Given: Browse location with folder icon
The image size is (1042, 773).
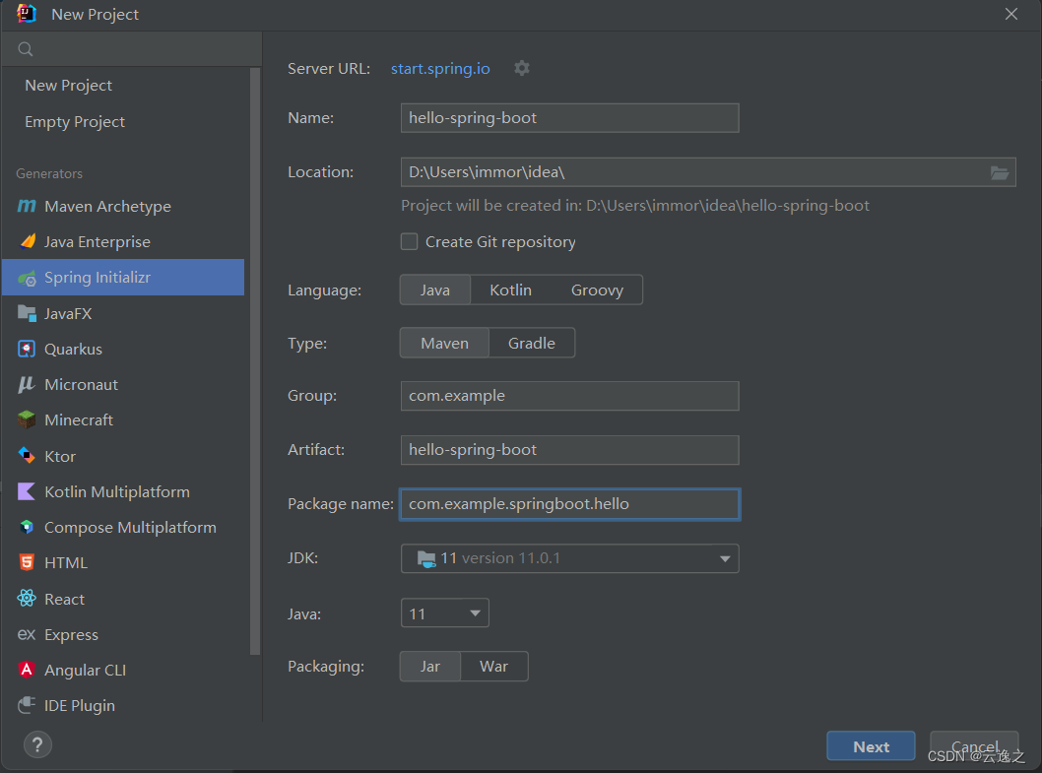Looking at the screenshot, I should coord(999,172).
